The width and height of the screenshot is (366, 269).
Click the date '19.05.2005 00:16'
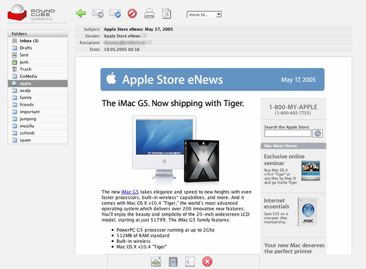coord(122,49)
